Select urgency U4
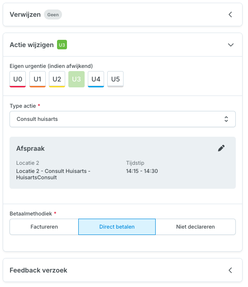Viewport: 248px width, 287px height. click(96, 79)
